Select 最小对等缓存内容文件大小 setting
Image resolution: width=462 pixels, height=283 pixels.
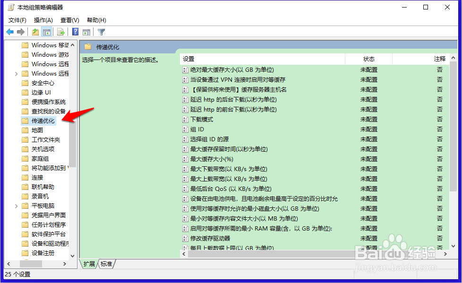[244, 218]
